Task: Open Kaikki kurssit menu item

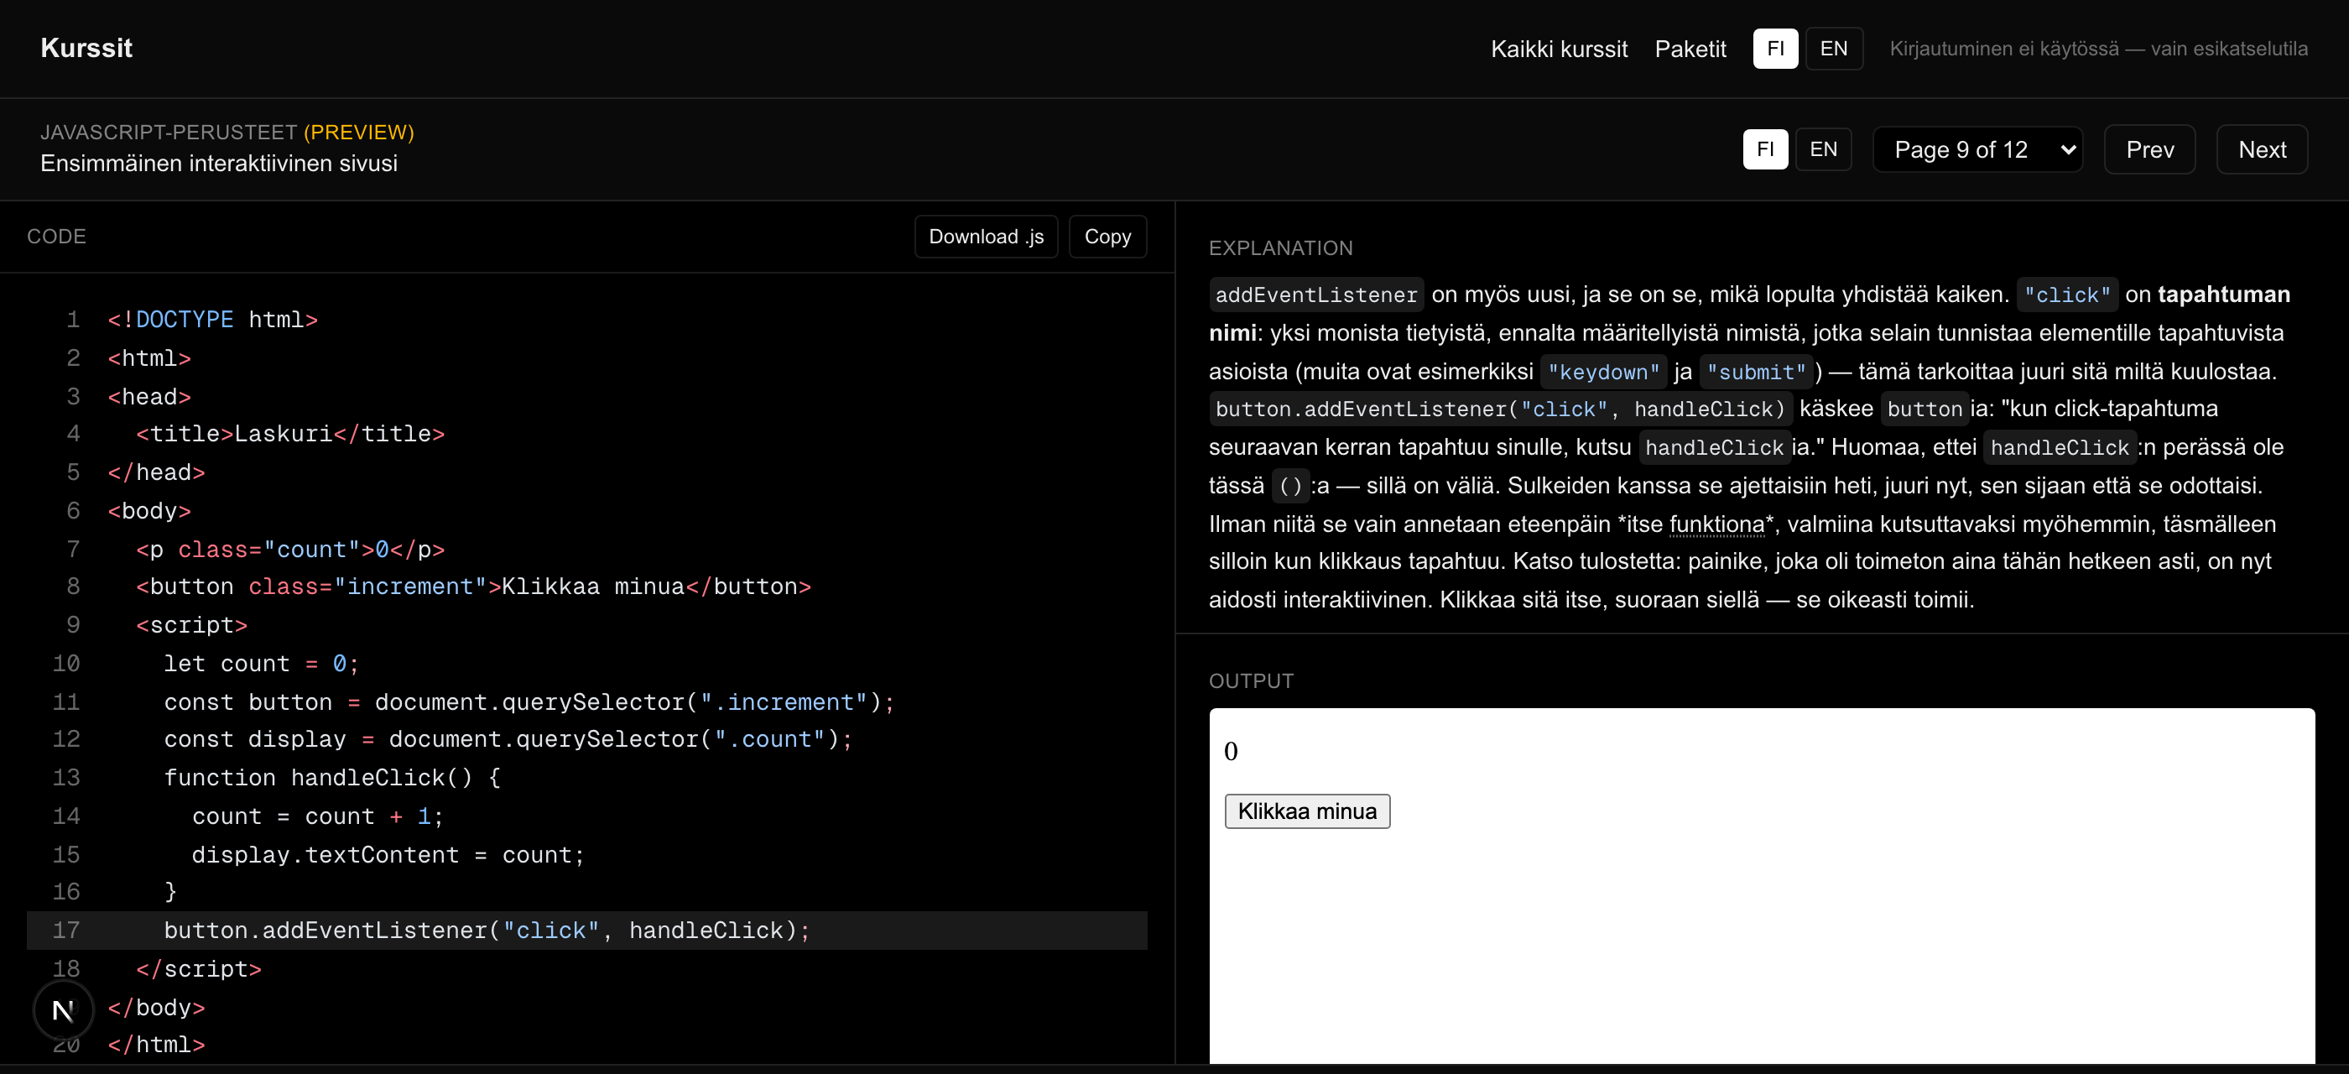Action: pyautogui.click(x=1559, y=50)
